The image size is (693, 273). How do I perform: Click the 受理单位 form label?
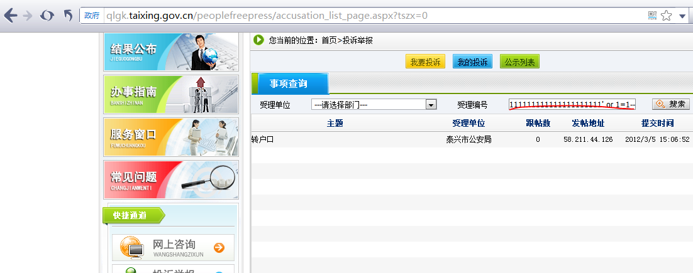(x=275, y=105)
